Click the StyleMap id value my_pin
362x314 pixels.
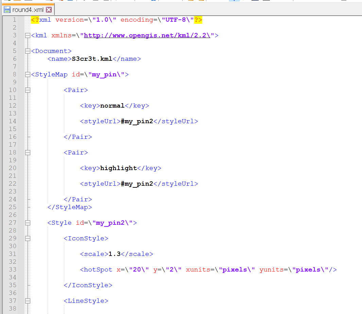[104, 75]
